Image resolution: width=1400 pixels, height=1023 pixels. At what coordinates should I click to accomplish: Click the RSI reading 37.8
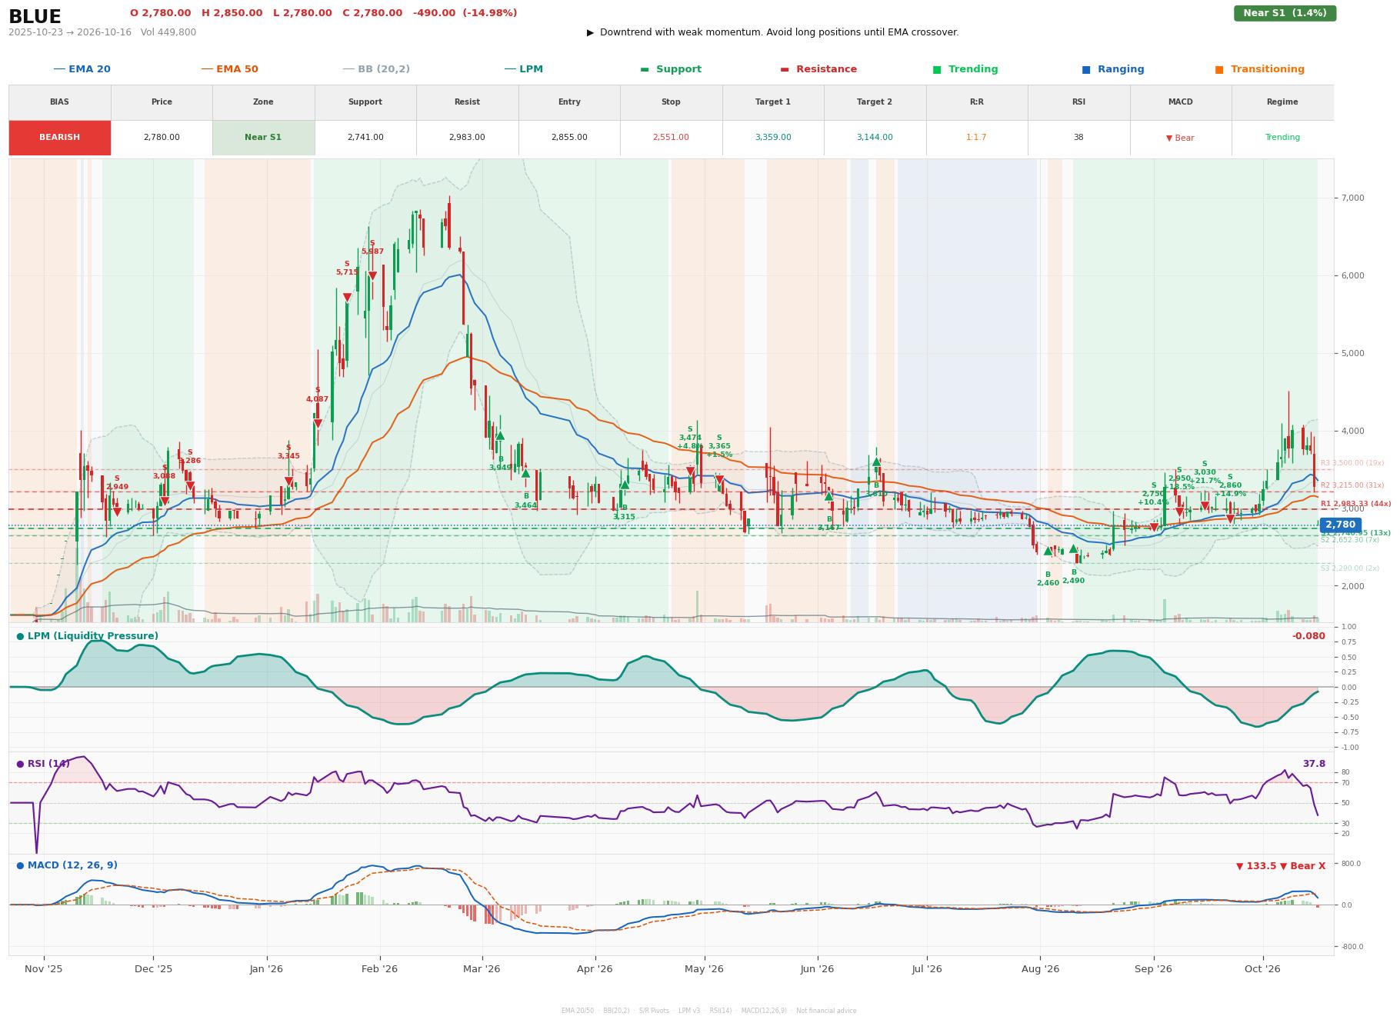pyautogui.click(x=1314, y=764)
